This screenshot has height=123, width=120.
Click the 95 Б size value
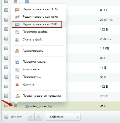coord(103,106)
